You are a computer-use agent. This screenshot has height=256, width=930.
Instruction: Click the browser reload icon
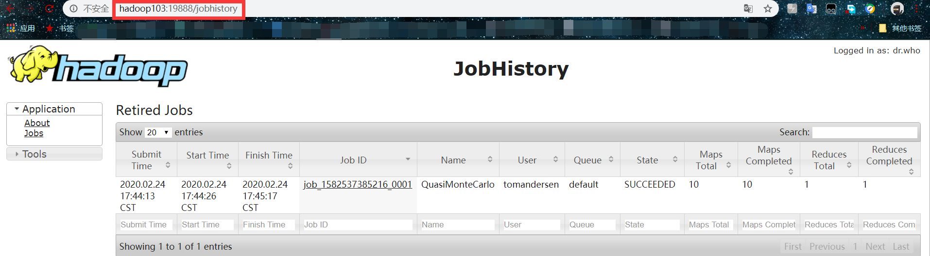49,9
